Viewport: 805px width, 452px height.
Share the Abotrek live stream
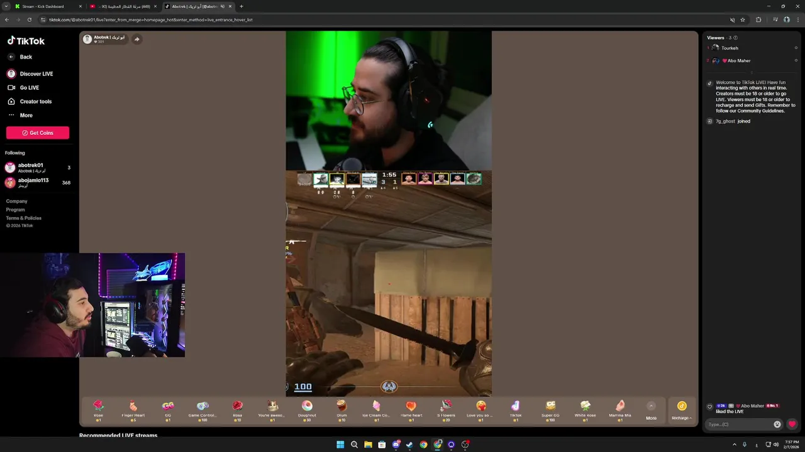(x=136, y=39)
